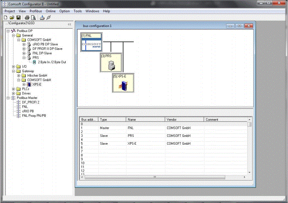Collapse the GSD panel with the << button
The image size is (288, 203).
point(69,24)
